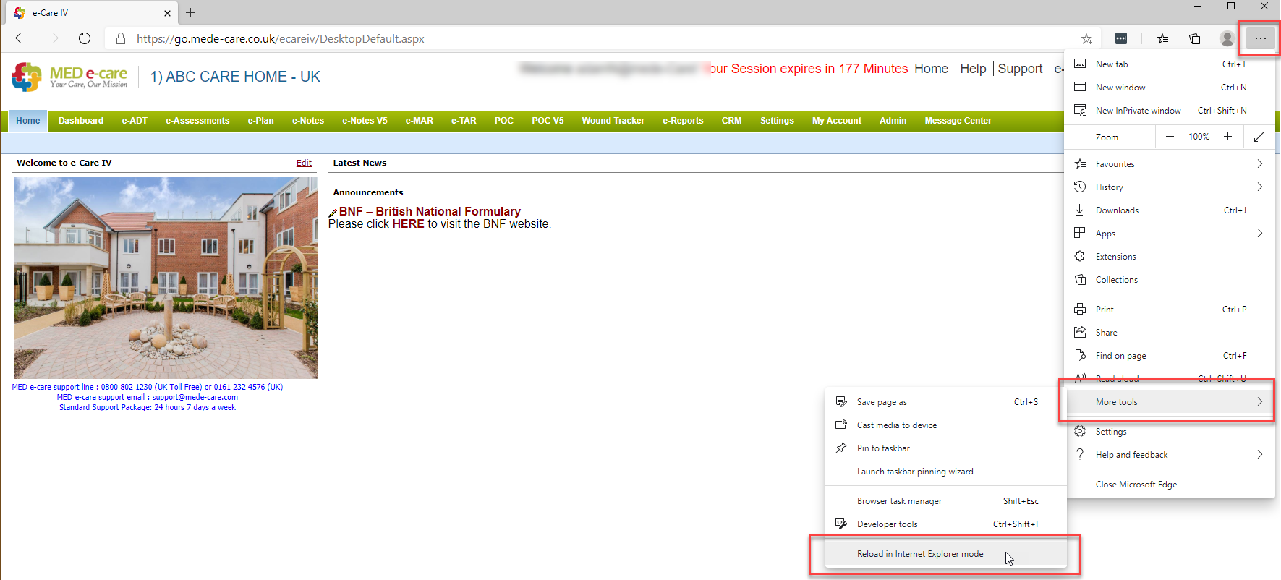The height and width of the screenshot is (580, 1281).
Task: Click the MED e-care logo
Action: coord(70,77)
